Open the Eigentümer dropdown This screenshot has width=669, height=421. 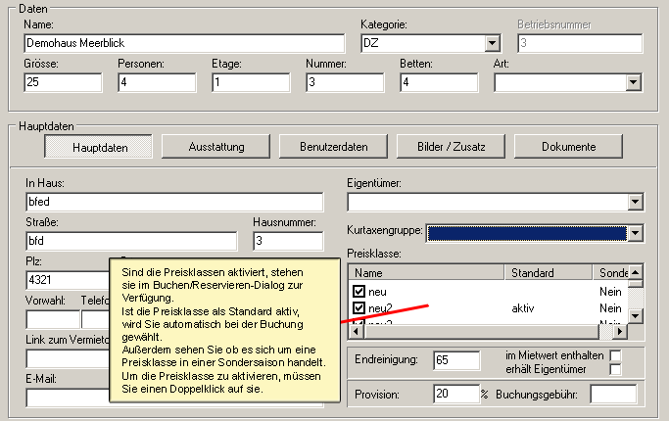[x=635, y=202]
